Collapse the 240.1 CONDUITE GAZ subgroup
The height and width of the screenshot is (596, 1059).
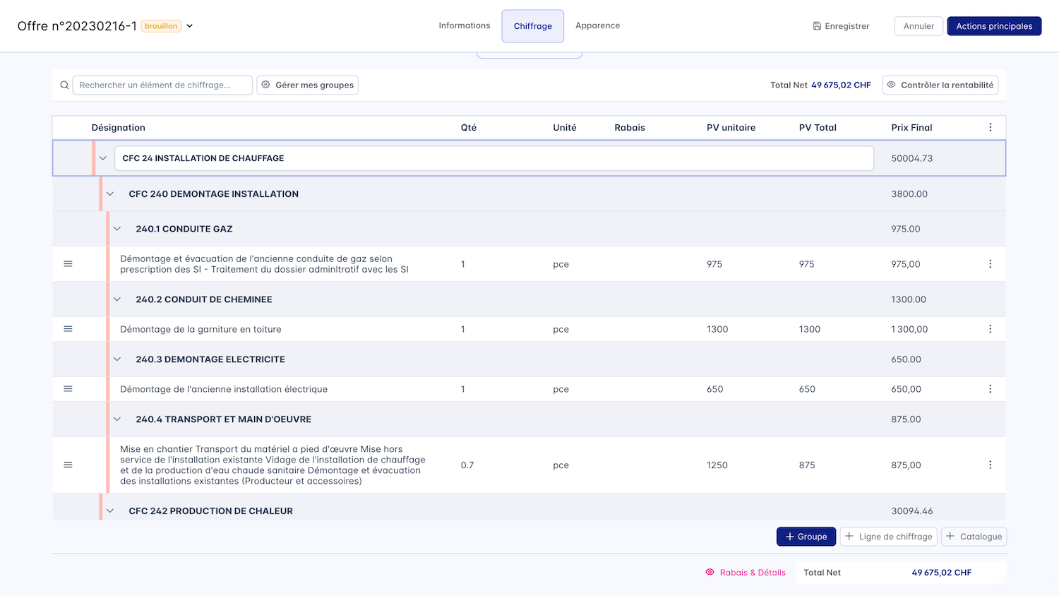(117, 229)
